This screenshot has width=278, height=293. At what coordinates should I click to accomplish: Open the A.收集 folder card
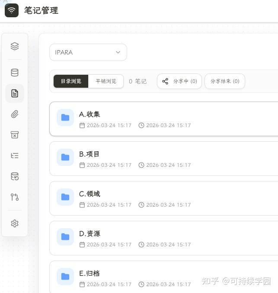click(x=163, y=119)
